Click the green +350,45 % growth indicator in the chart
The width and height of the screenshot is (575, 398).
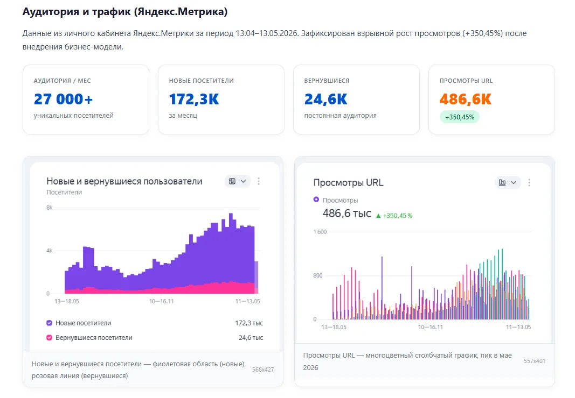coord(394,216)
